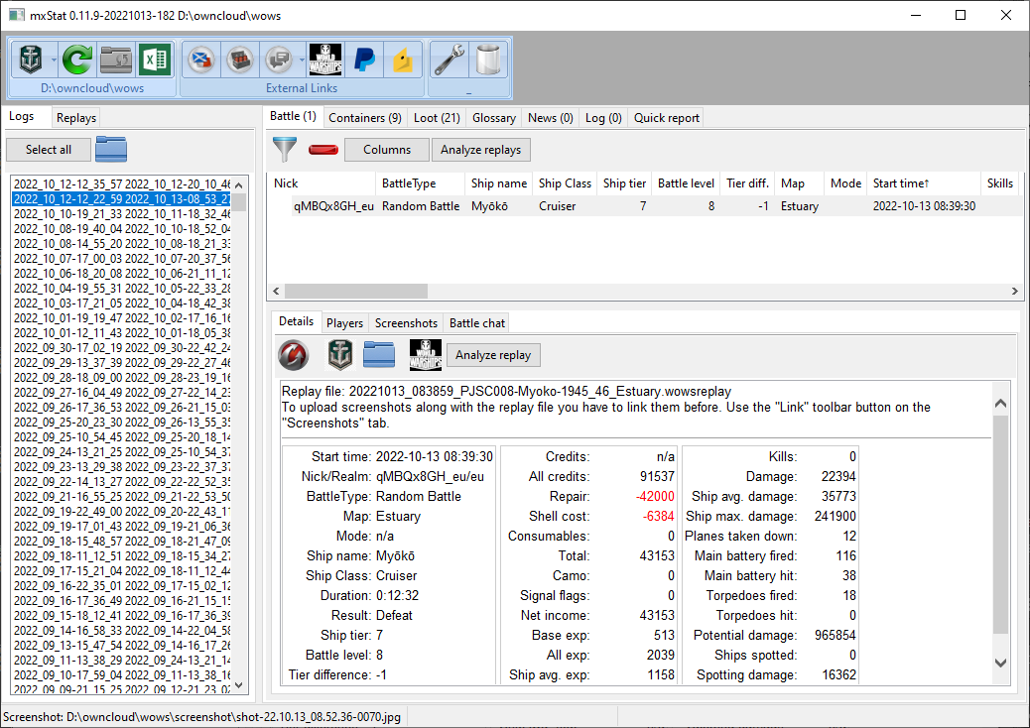Click the blue folder icon beside Select all
Viewport: 1030px width, 728px height.
pos(111,149)
